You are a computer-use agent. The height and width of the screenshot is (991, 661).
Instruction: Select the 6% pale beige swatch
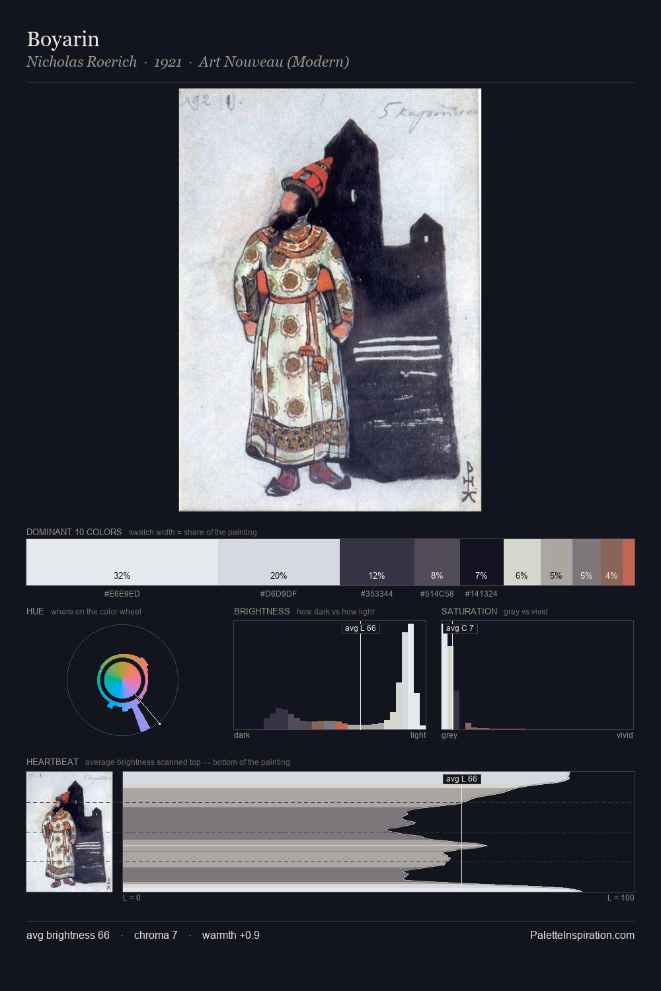522,562
